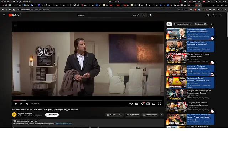Switch to theater mode
Image resolution: width=228 pixels, height=142 pixels.
tap(154, 104)
